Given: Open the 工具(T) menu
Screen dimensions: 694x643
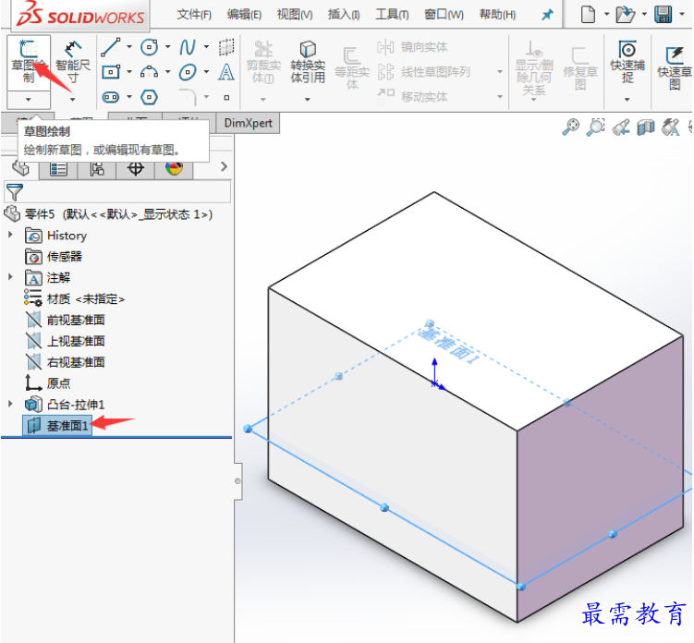Looking at the screenshot, I should (392, 15).
